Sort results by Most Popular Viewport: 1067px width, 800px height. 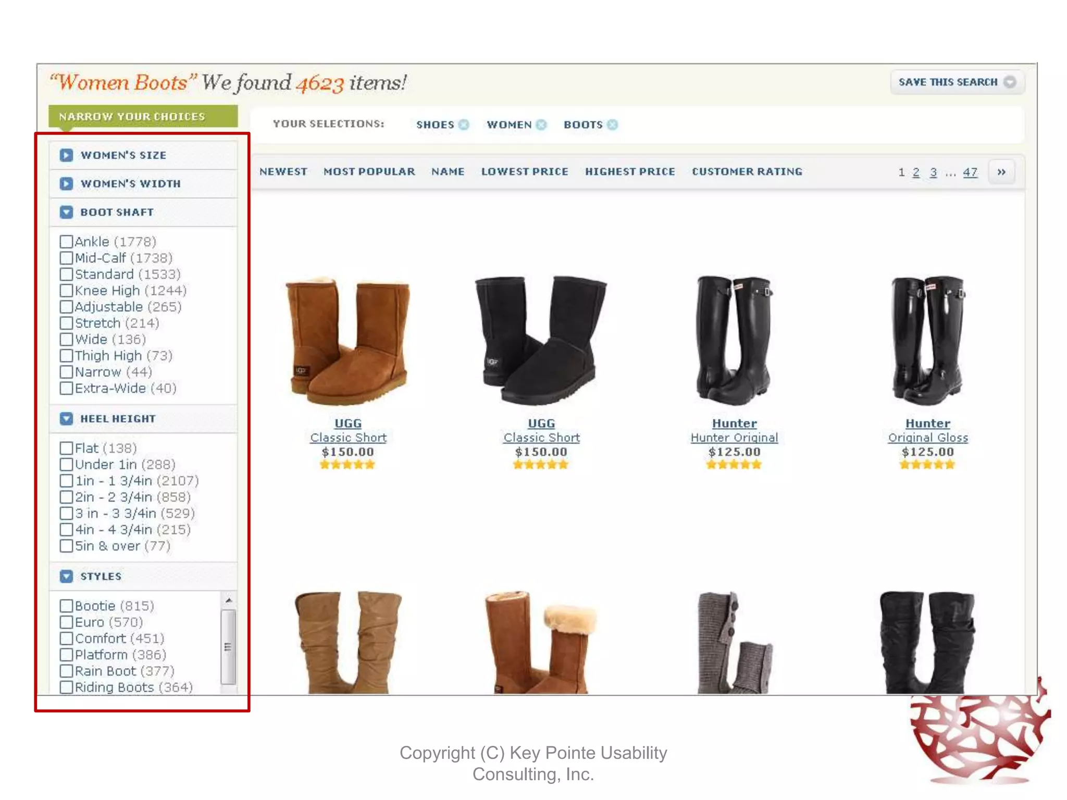coord(369,172)
